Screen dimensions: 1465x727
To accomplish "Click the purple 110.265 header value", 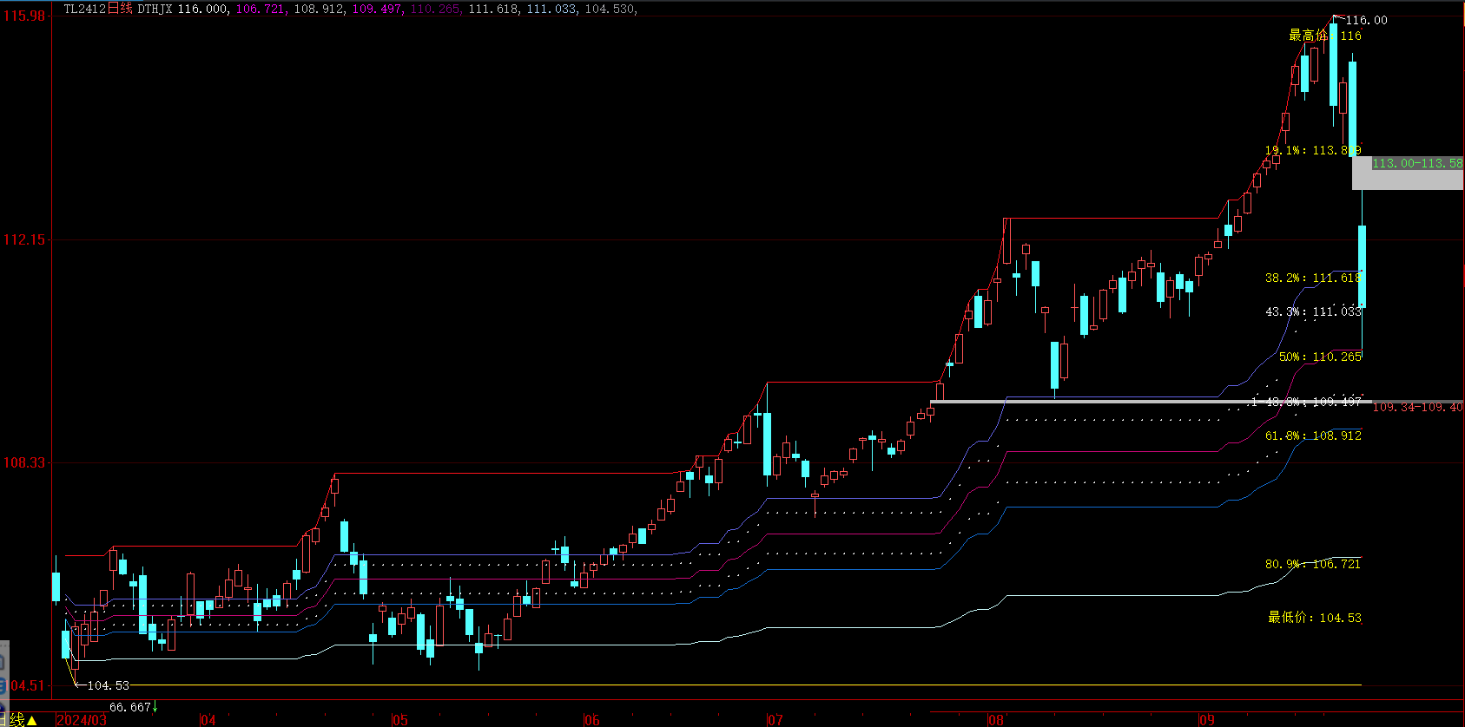I will [x=435, y=9].
